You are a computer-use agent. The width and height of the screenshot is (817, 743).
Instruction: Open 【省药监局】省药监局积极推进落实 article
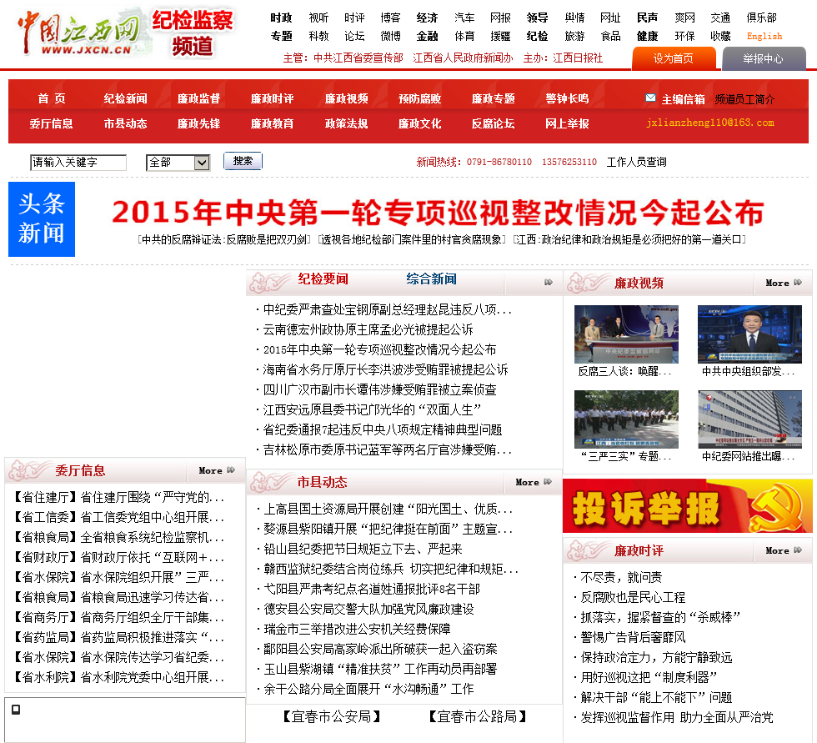pos(118,637)
